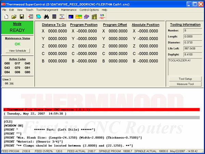Screen dimensions: 205x154
Task: Open a file with the folder icon
Action: (14, 17)
